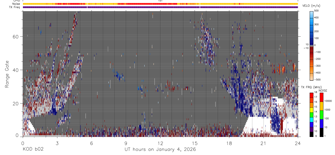
Task: Click the TX Freq row label at top left
Action: click(15, 7)
